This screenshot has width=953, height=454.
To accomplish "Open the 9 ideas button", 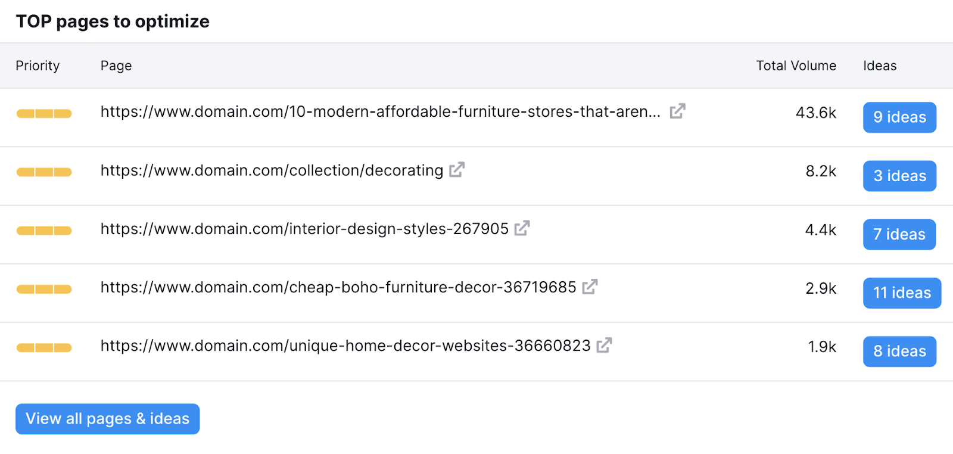I will (x=899, y=117).
